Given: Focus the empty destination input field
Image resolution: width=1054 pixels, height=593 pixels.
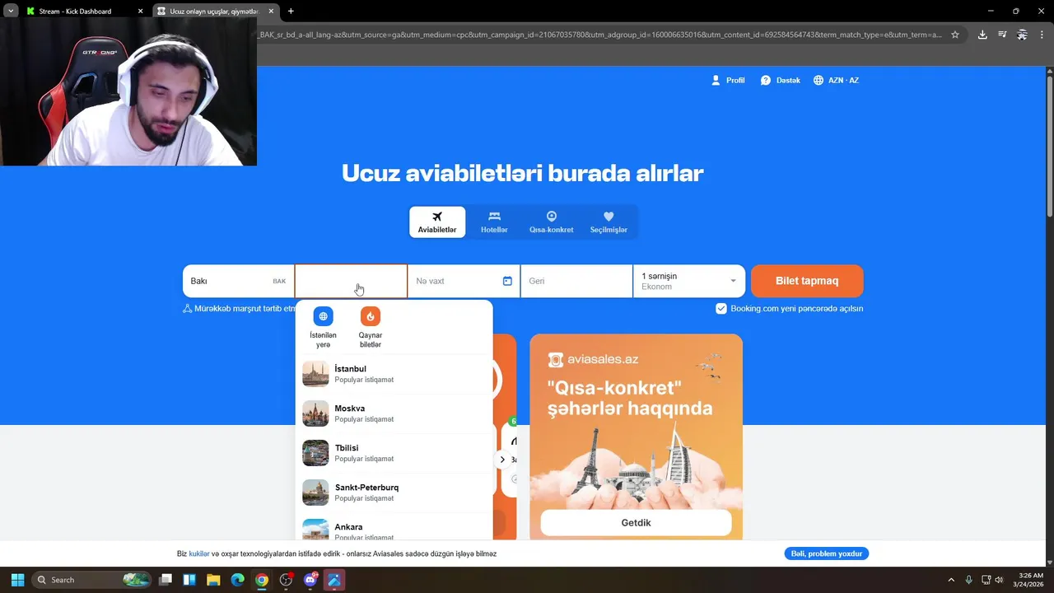Looking at the screenshot, I should [351, 281].
